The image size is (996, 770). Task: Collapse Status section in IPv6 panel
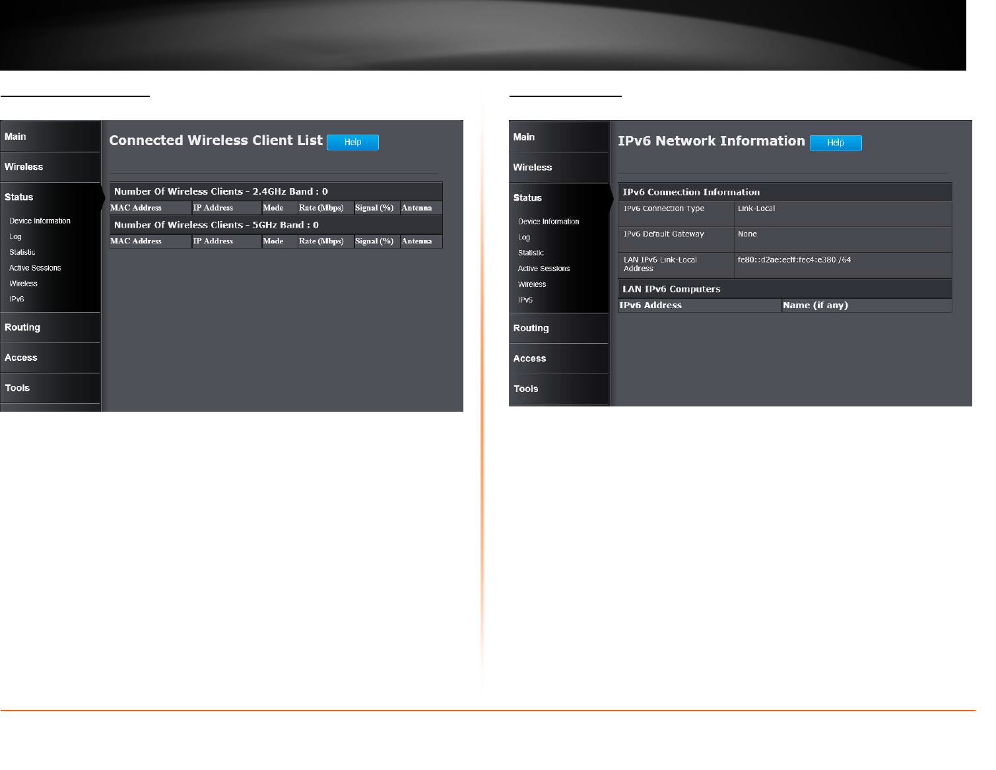(x=559, y=198)
